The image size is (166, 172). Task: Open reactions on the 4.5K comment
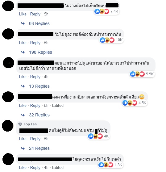135,103
